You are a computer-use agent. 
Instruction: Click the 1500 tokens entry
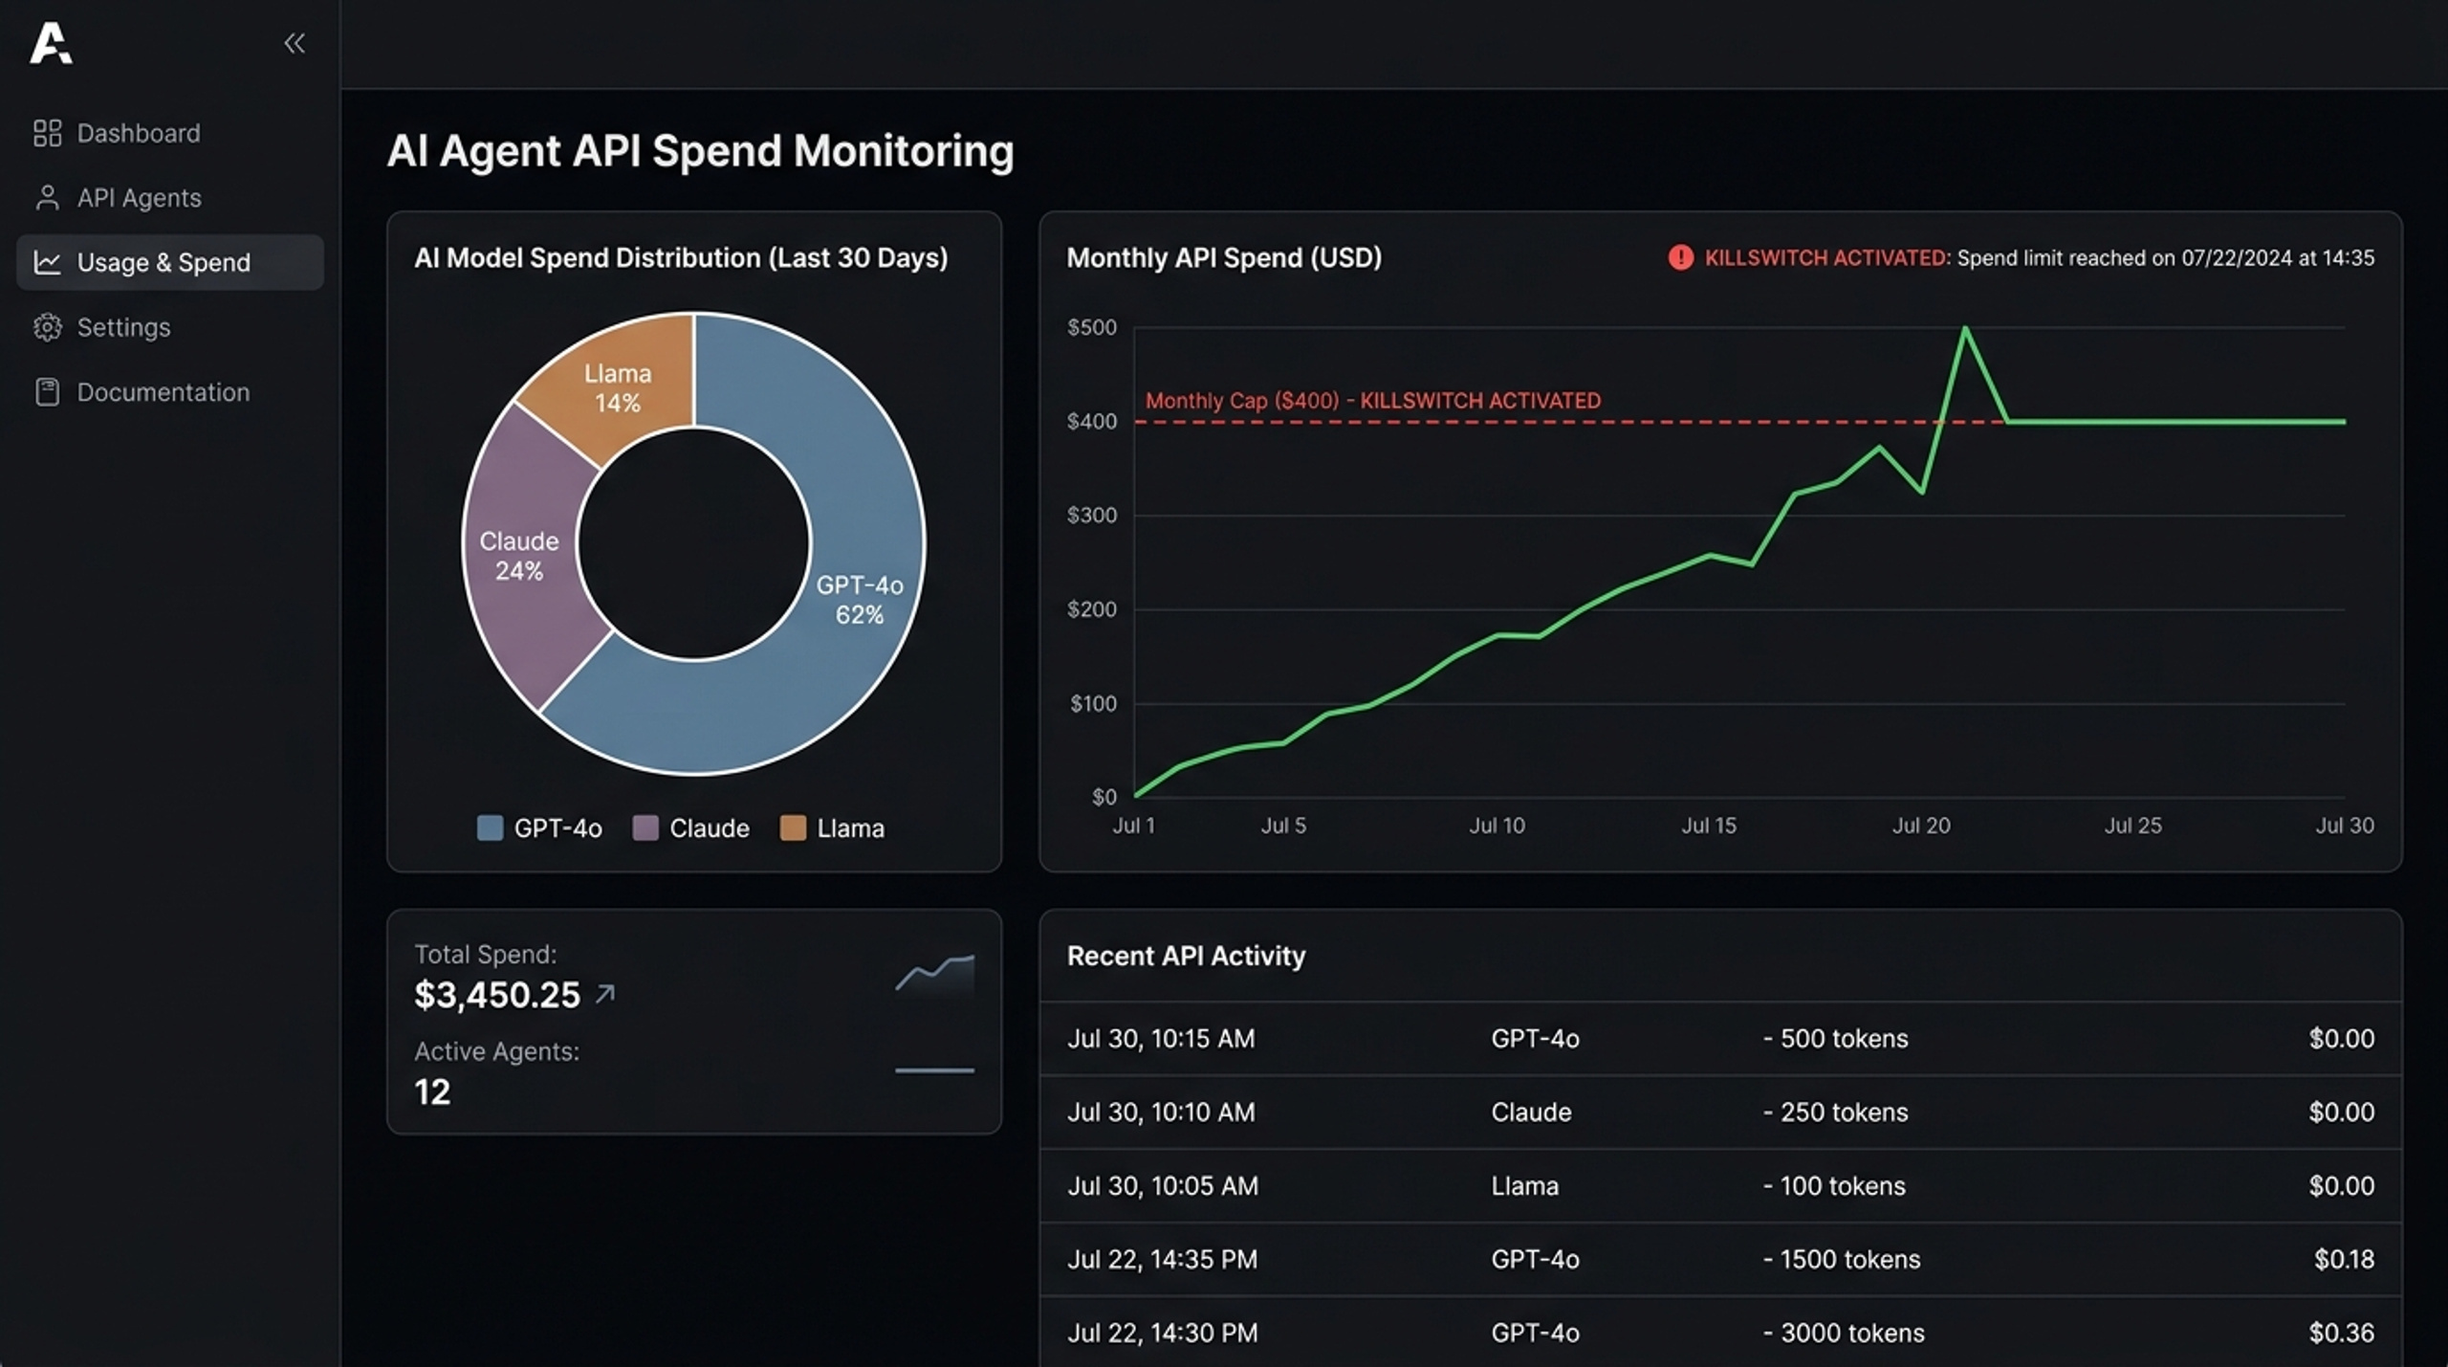click(1842, 1260)
